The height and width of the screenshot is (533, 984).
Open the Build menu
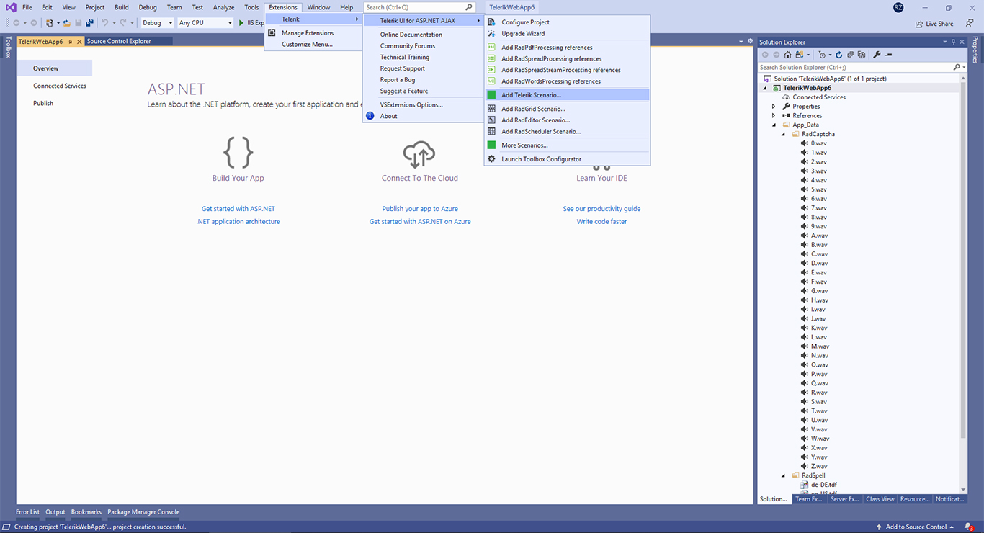pyautogui.click(x=121, y=6)
